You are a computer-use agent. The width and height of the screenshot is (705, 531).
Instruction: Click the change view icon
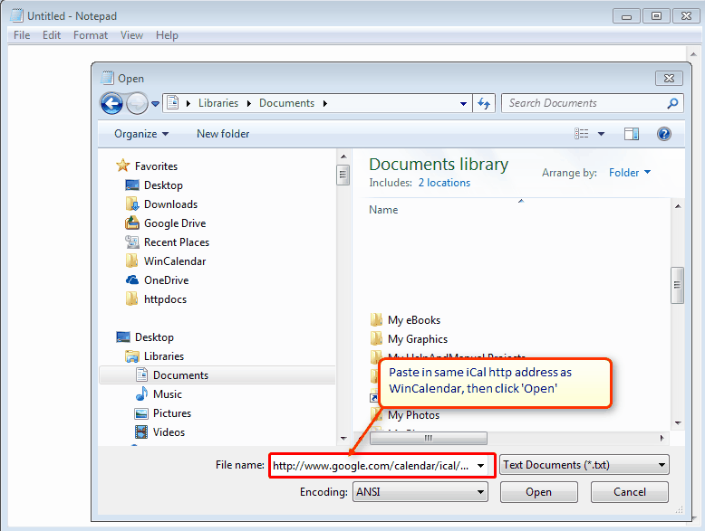tap(583, 134)
